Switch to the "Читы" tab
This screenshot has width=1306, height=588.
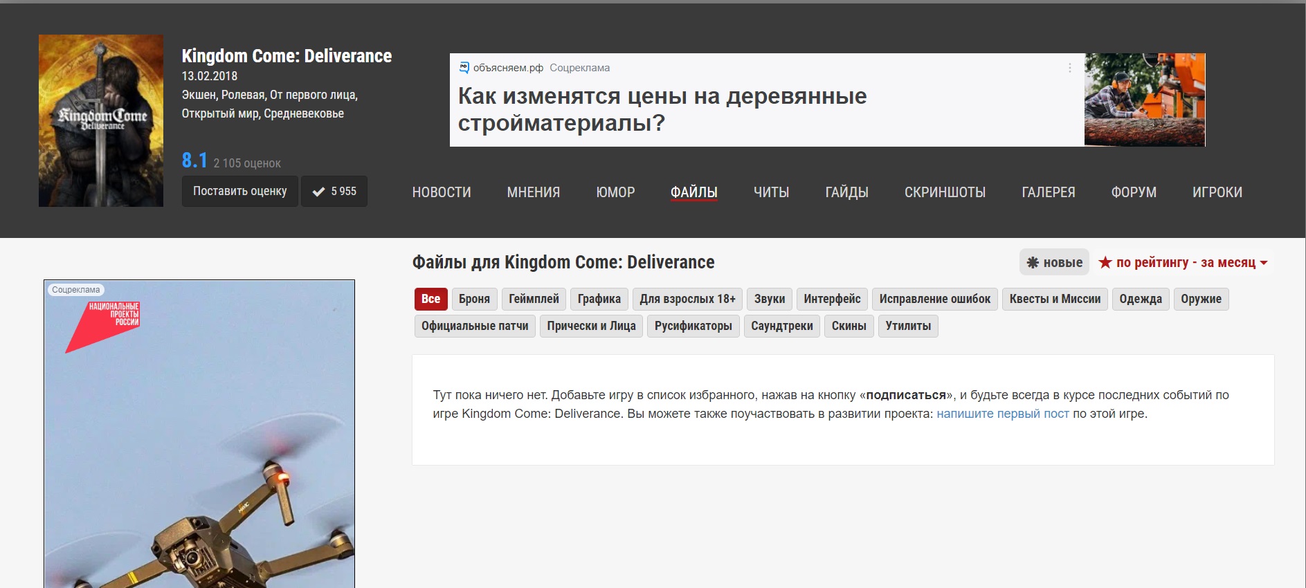point(771,192)
